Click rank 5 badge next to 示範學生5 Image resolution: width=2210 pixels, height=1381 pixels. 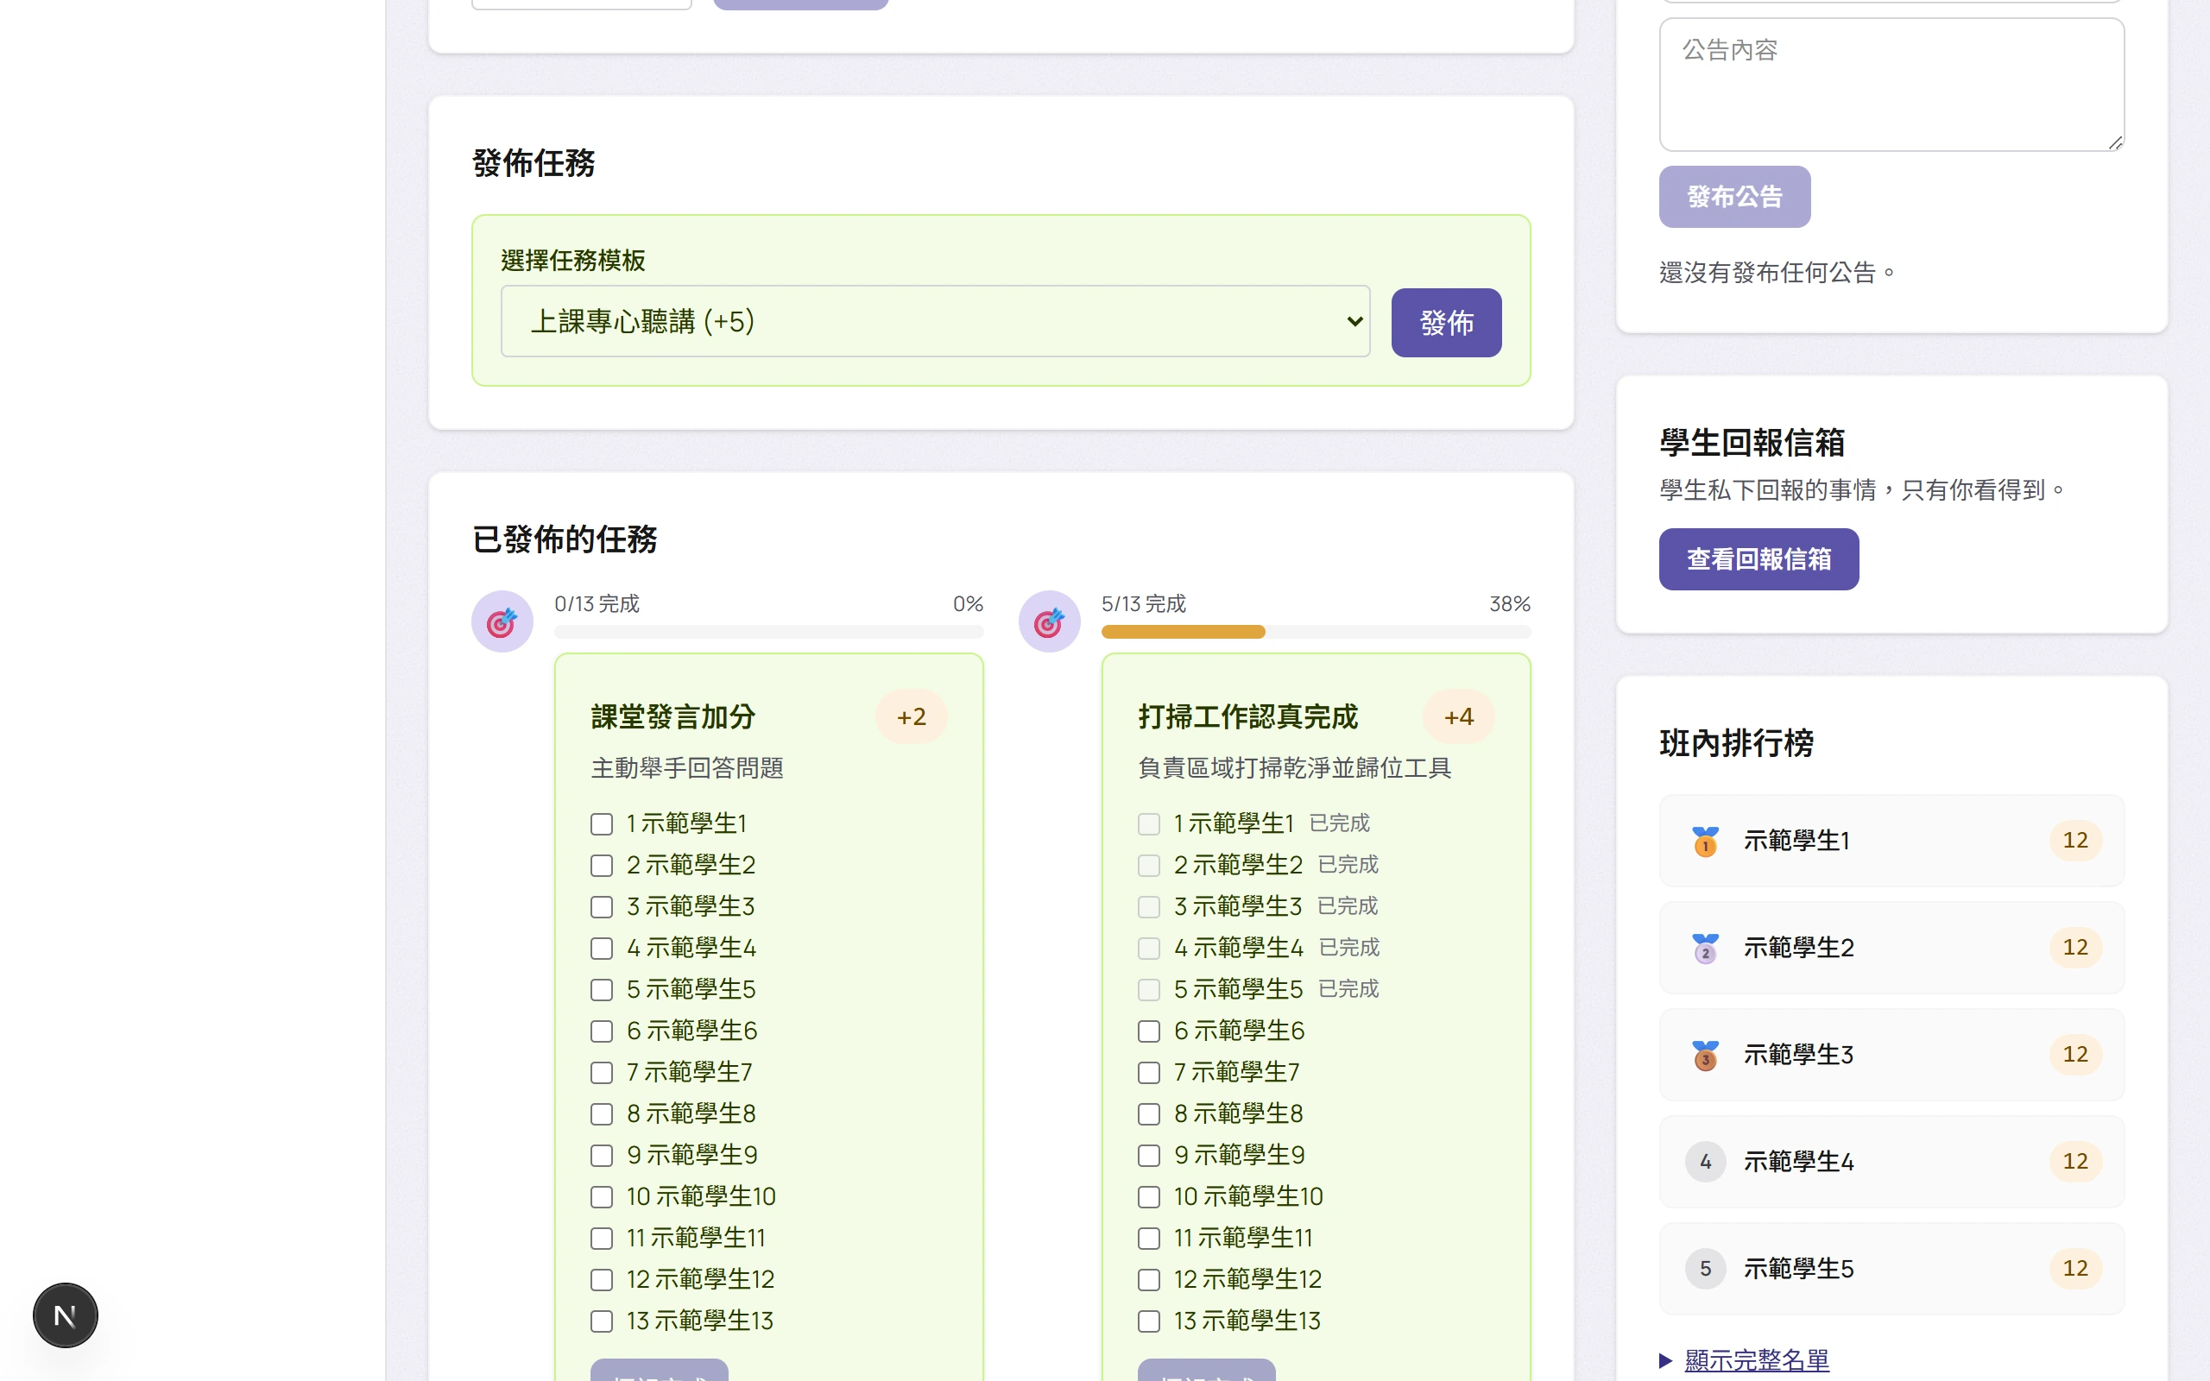pyautogui.click(x=1705, y=1269)
